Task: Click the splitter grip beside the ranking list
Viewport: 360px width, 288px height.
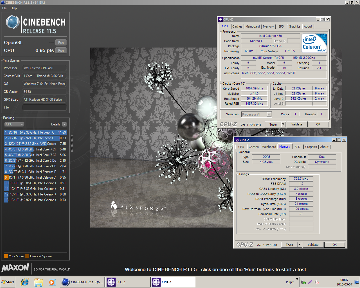Action: pyautogui.click(x=72, y=143)
